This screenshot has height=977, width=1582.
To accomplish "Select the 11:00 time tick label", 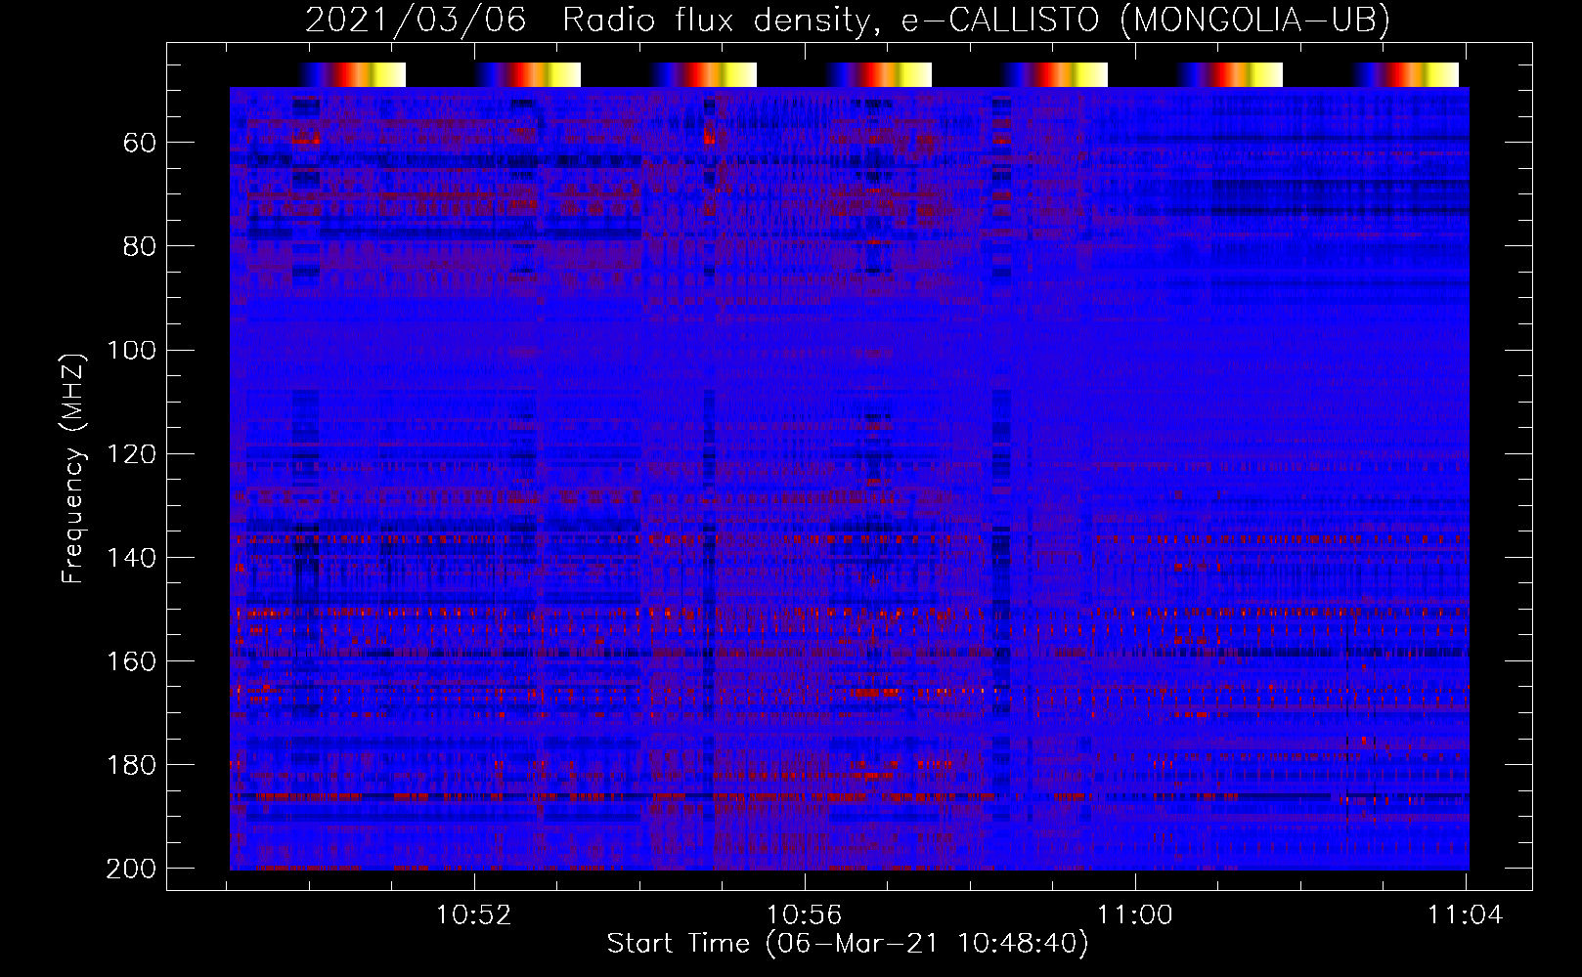I will (x=1135, y=915).
